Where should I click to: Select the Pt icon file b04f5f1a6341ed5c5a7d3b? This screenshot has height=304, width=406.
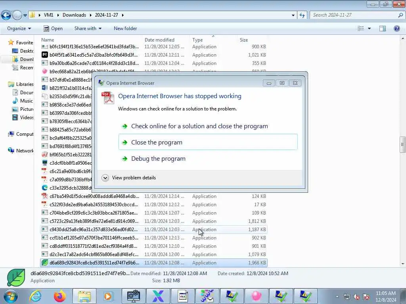(x=154, y=55)
